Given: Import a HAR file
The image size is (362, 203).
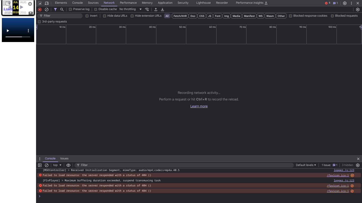Looking at the screenshot, I should [x=156, y=9].
